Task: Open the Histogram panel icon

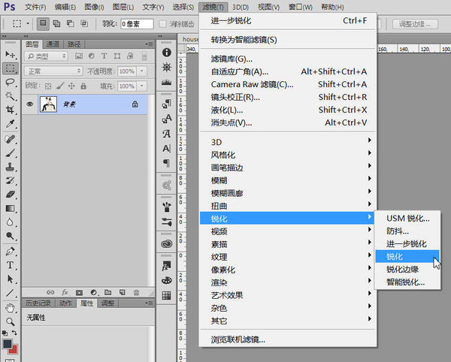Action: pyautogui.click(x=167, y=82)
